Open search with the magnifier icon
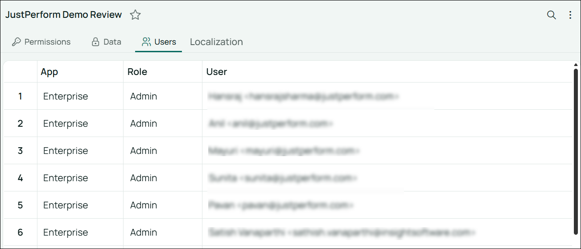This screenshot has width=581, height=249. point(552,15)
